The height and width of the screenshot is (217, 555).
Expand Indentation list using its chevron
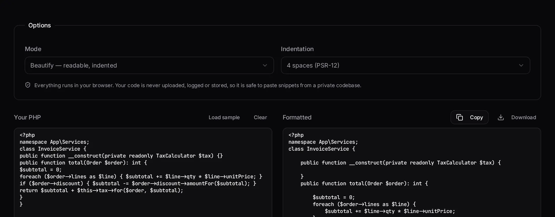(x=521, y=66)
